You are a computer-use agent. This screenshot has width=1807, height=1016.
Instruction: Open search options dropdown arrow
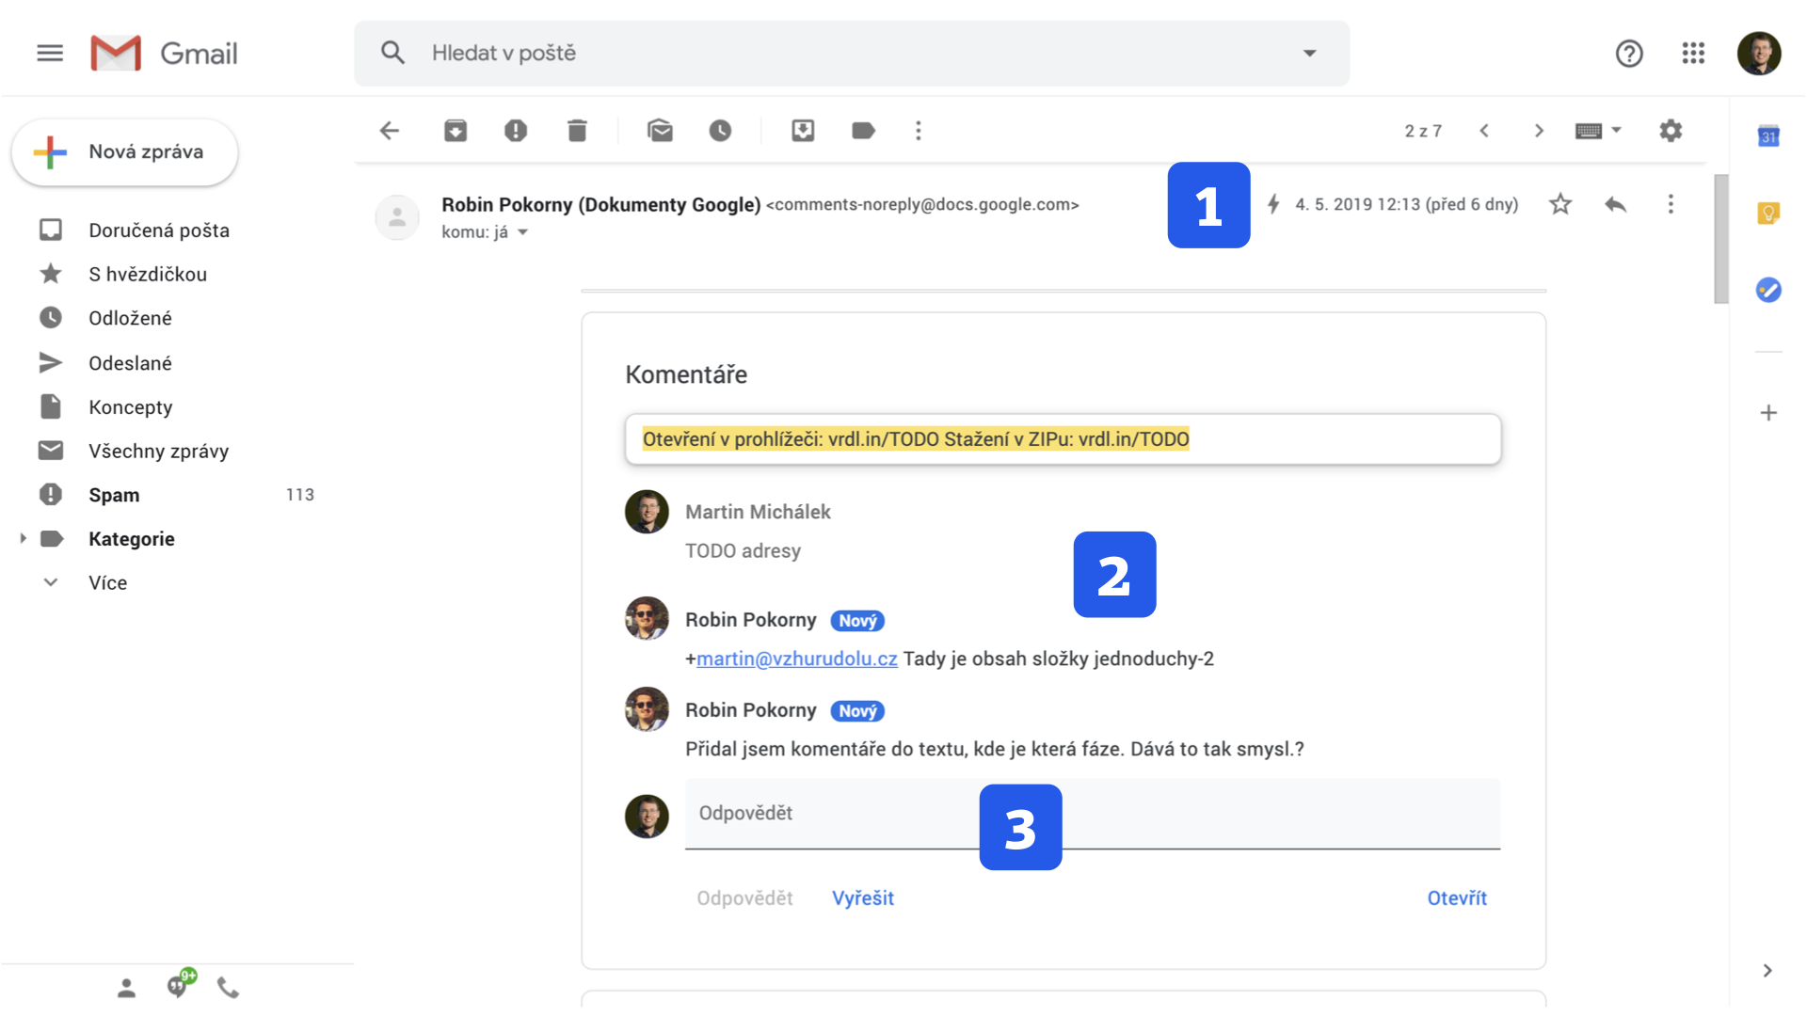coord(1309,54)
